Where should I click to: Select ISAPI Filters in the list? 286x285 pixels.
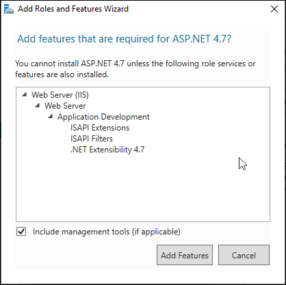pyautogui.click(x=92, y=139)
